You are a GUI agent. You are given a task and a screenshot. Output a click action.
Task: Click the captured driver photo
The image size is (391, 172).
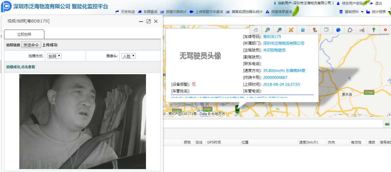(x=83, y=122)
